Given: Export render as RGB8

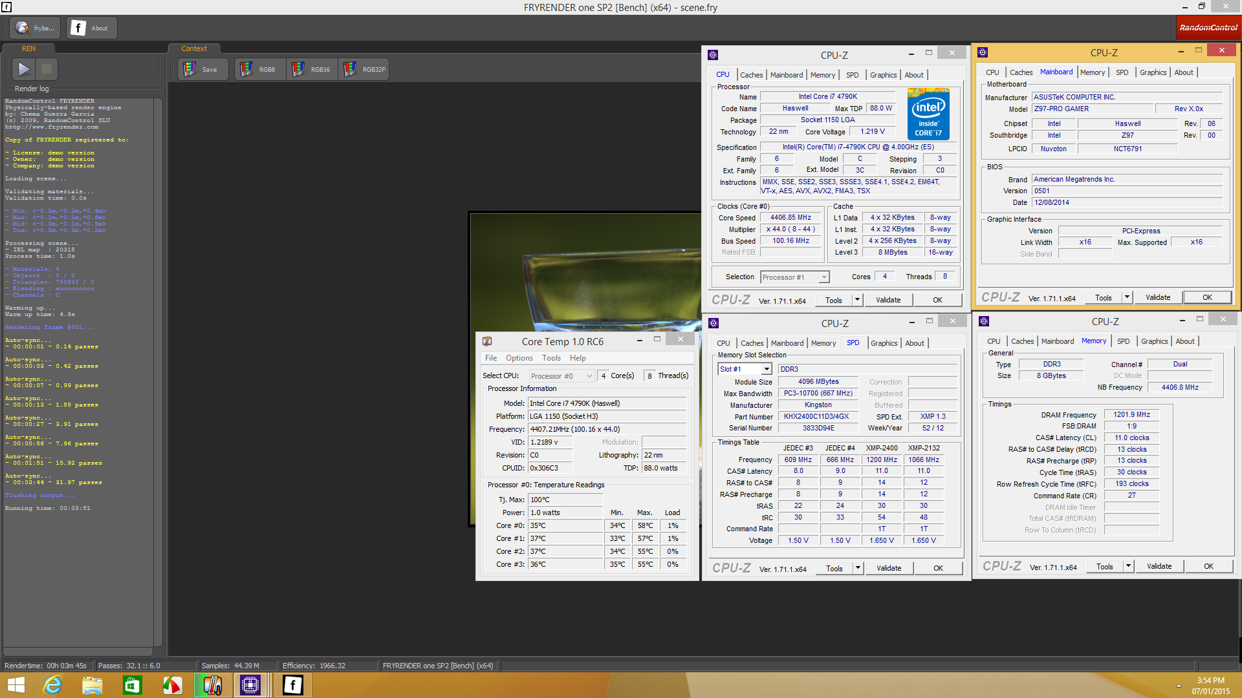Looking at the screenshot, I should (260, 69).
